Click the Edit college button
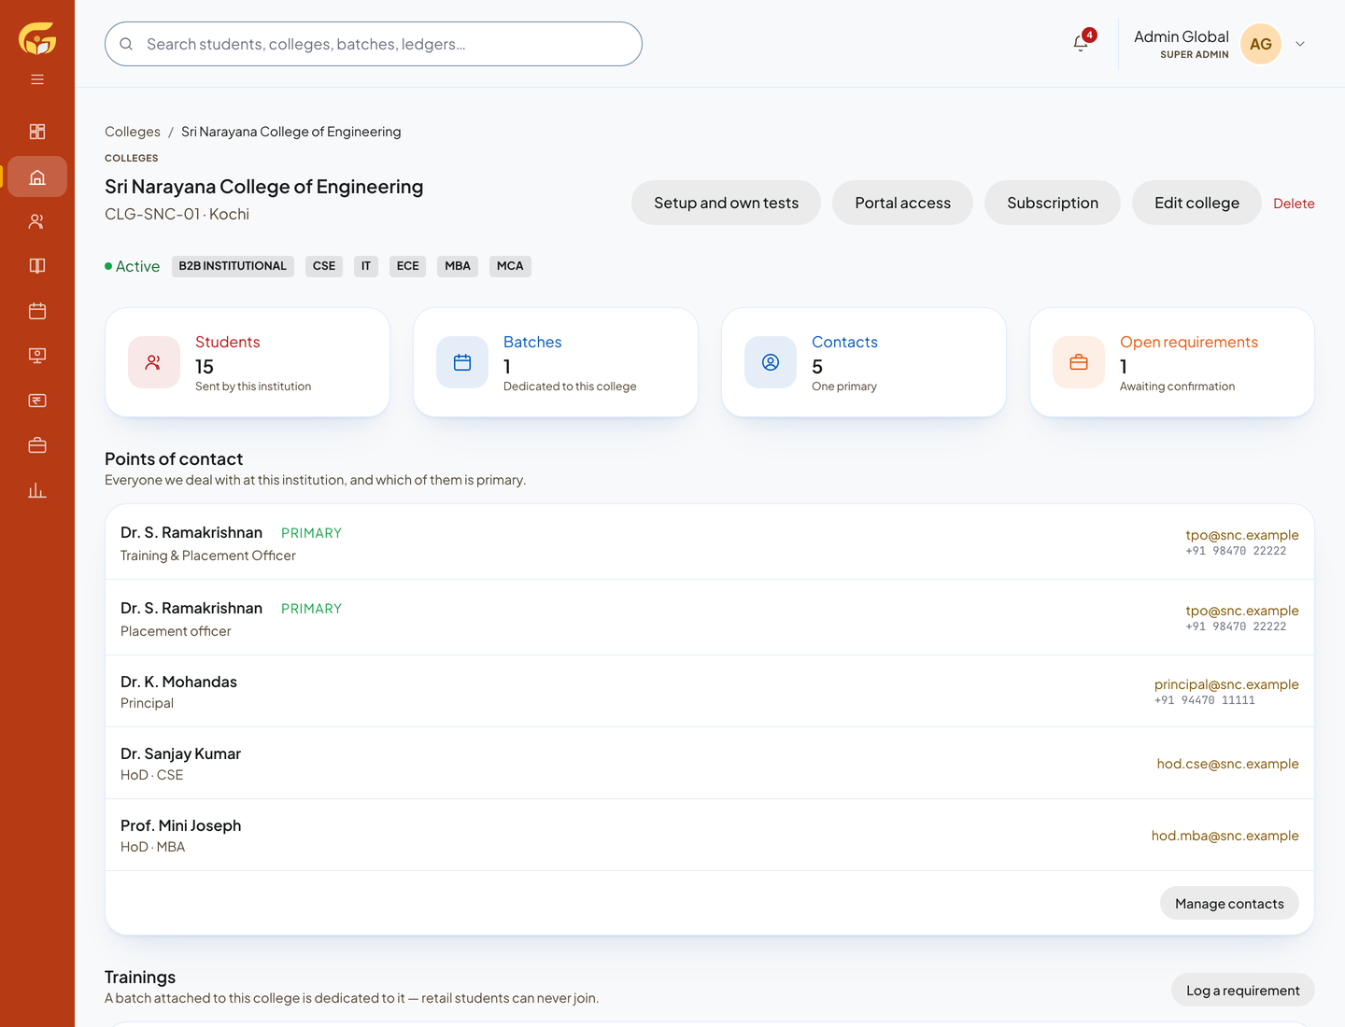1345x1027 pixels. 1196,203
